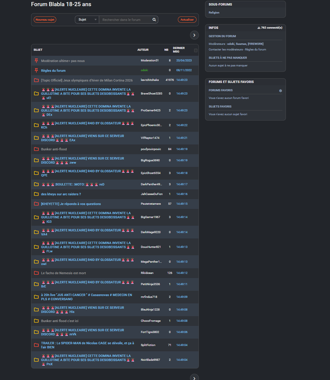Viewport: 330px width, 380px height.
Task: Click the pin icon beside Règles du forum
Action: (x=36, y=70)
